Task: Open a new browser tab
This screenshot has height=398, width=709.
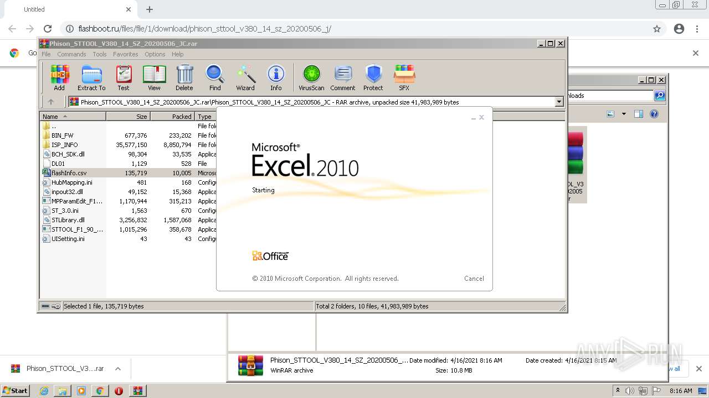Action: tap(150, 9)
